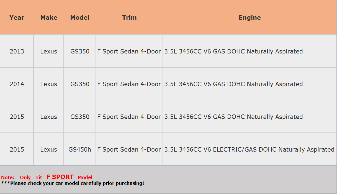Image resolution: width=337 pixels, height=194 pixels.
Task: Click the Engine column header
Action: click(250, 17)
